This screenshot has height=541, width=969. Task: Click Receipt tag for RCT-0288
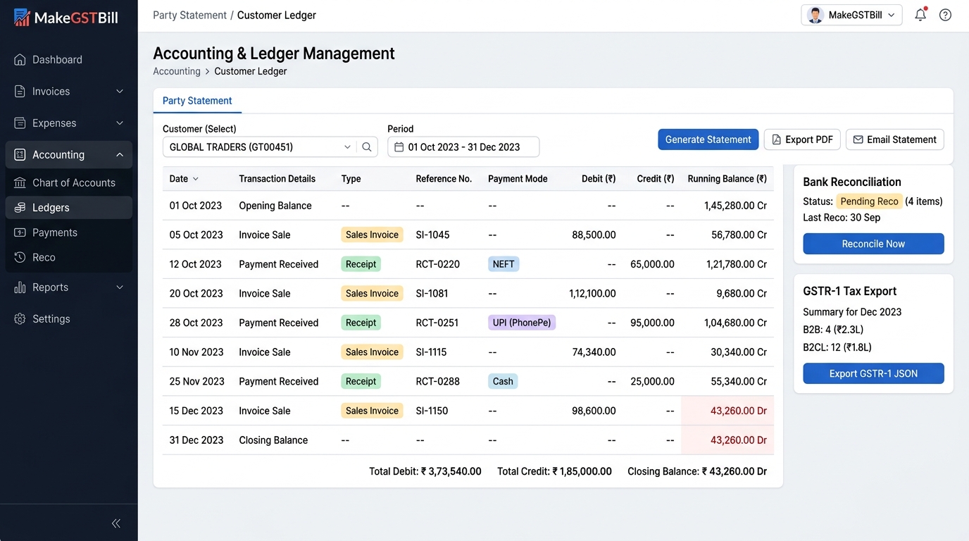coord(361,381)
